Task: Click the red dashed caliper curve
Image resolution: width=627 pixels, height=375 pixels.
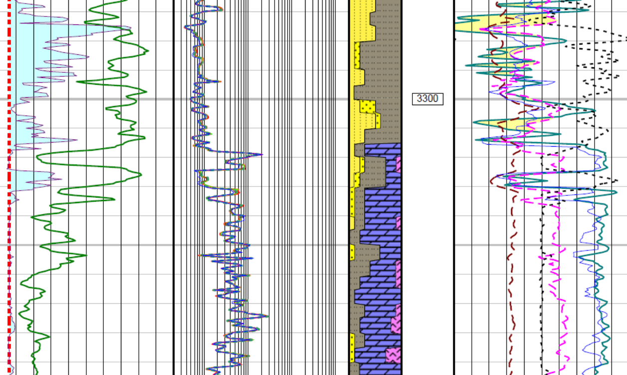Action: coord(8,150)
